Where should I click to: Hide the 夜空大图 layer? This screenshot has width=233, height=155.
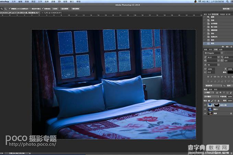coord(205,105)
